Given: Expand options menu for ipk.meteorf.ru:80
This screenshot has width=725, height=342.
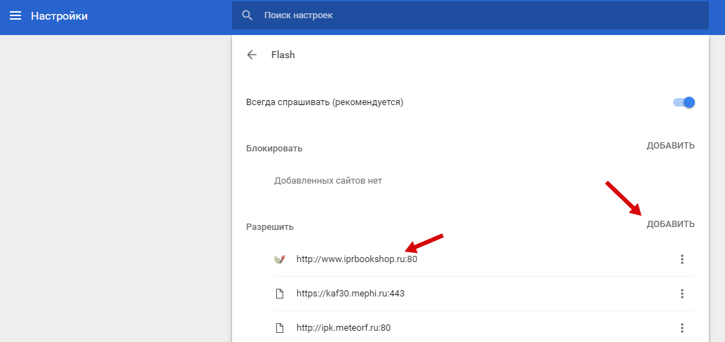Looking at the screenshot, I should 682,328.
